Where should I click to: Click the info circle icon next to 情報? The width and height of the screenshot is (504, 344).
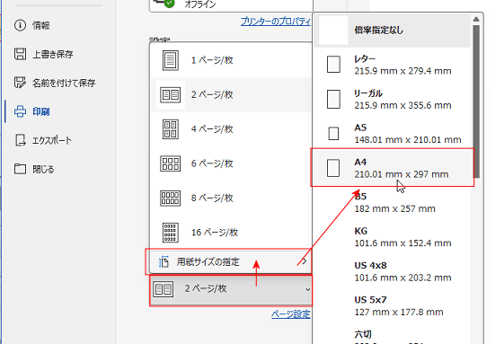pyautogui.click(x=20, y=25)
